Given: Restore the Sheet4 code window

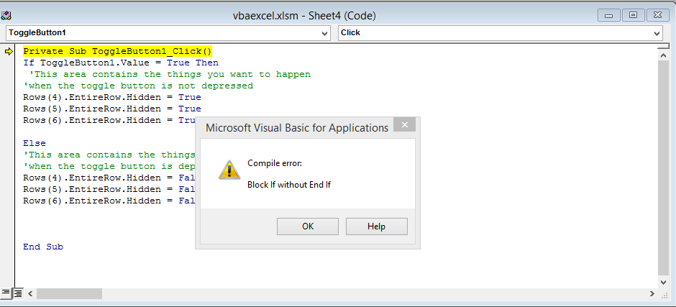Looking at the screenshot, I should 633,16.
